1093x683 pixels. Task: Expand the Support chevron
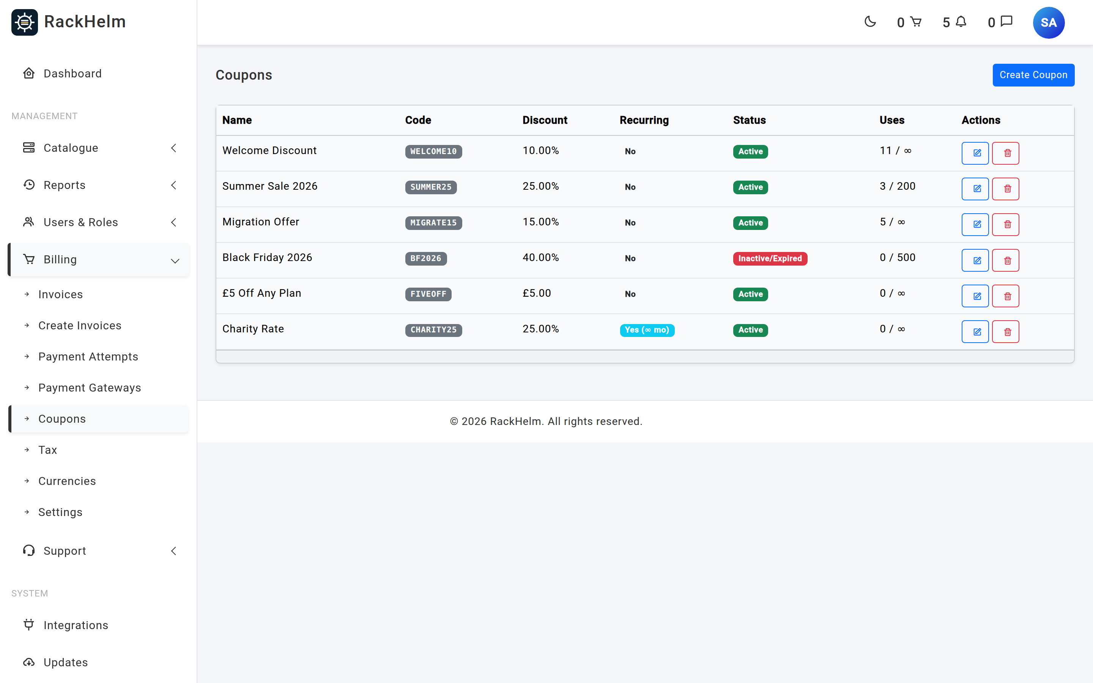pyautogui.click(x=174, y=551)
